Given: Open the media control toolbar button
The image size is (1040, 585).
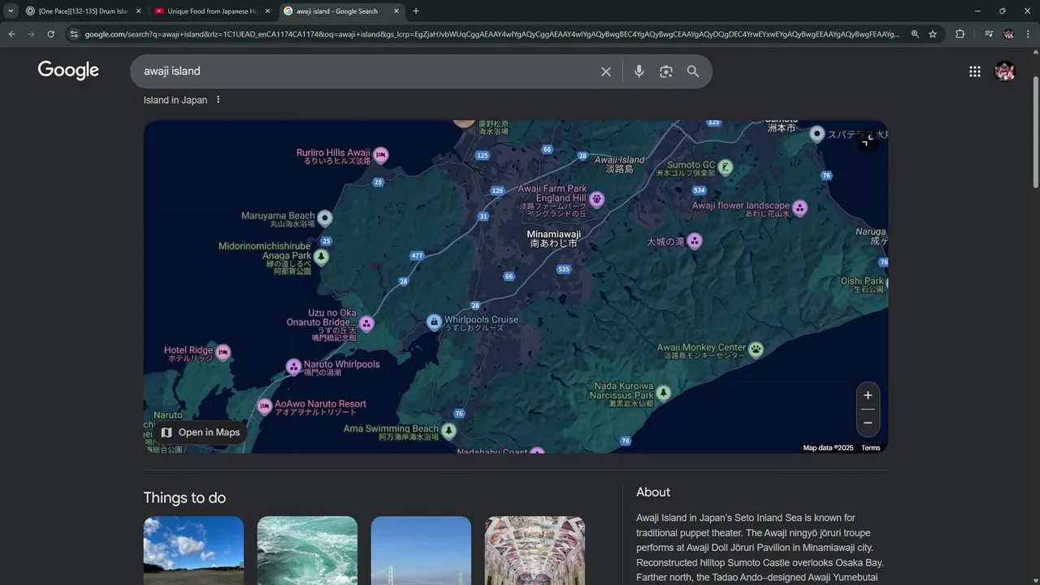Looking at the screenshot, I should 988,34.
